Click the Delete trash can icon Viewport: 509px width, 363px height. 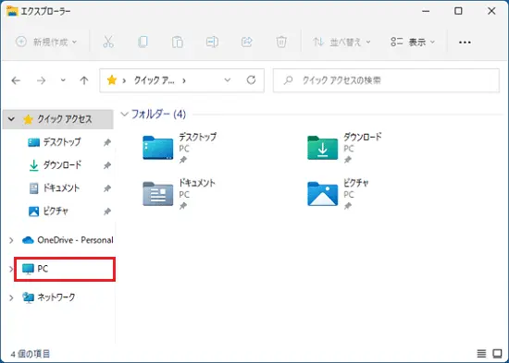pos(281,42)
